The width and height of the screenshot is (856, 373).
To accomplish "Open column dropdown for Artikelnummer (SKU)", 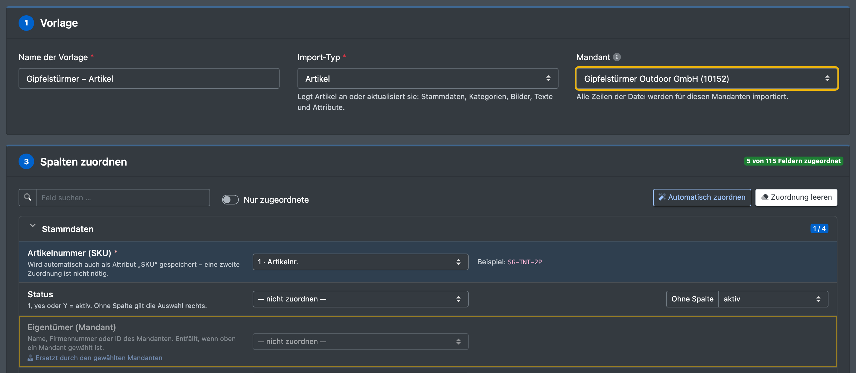I will (360, 262).
